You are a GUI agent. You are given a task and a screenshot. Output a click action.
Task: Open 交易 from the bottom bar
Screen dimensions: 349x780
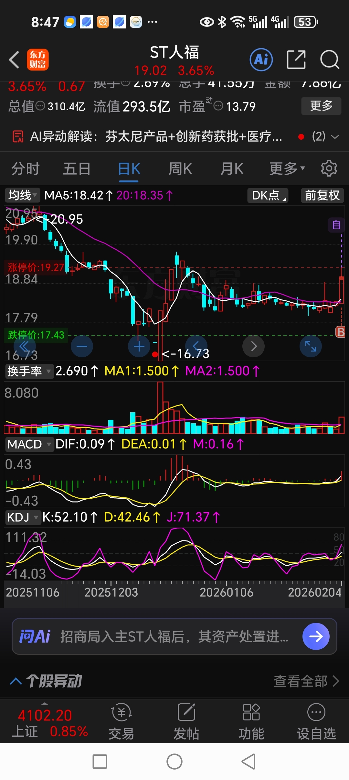tap(121, 722)
